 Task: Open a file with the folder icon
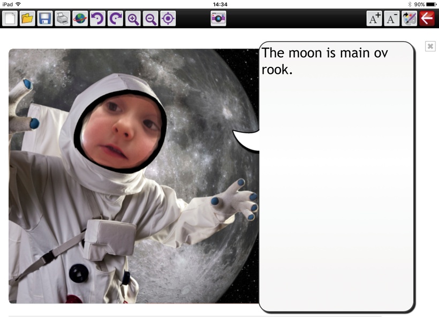click(x=27, y=19)
